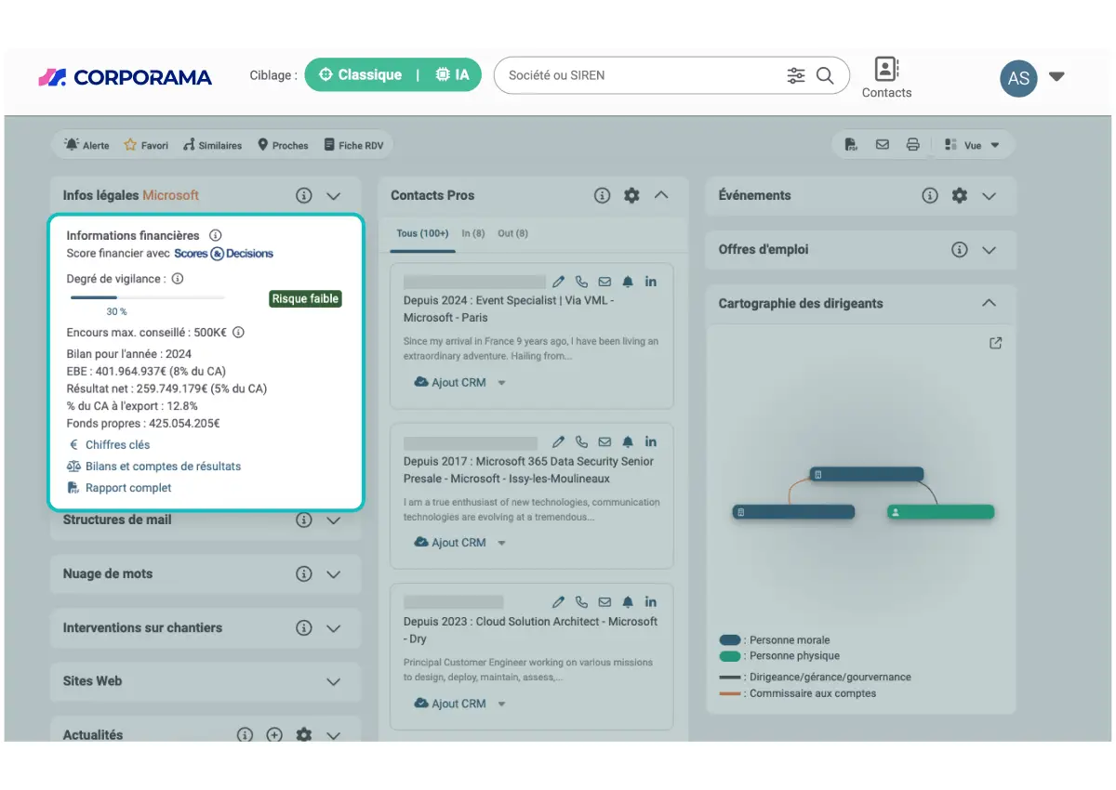1116x790 pixels.
Task: Open LinkedIn icon for Event Specialist contact
Action: 651,282
